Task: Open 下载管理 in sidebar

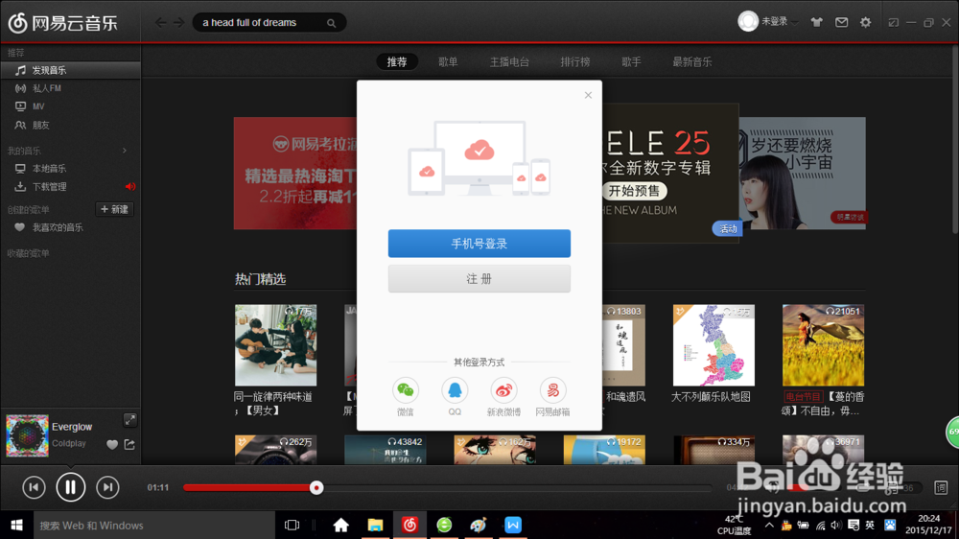Action: tap(70, 187)
